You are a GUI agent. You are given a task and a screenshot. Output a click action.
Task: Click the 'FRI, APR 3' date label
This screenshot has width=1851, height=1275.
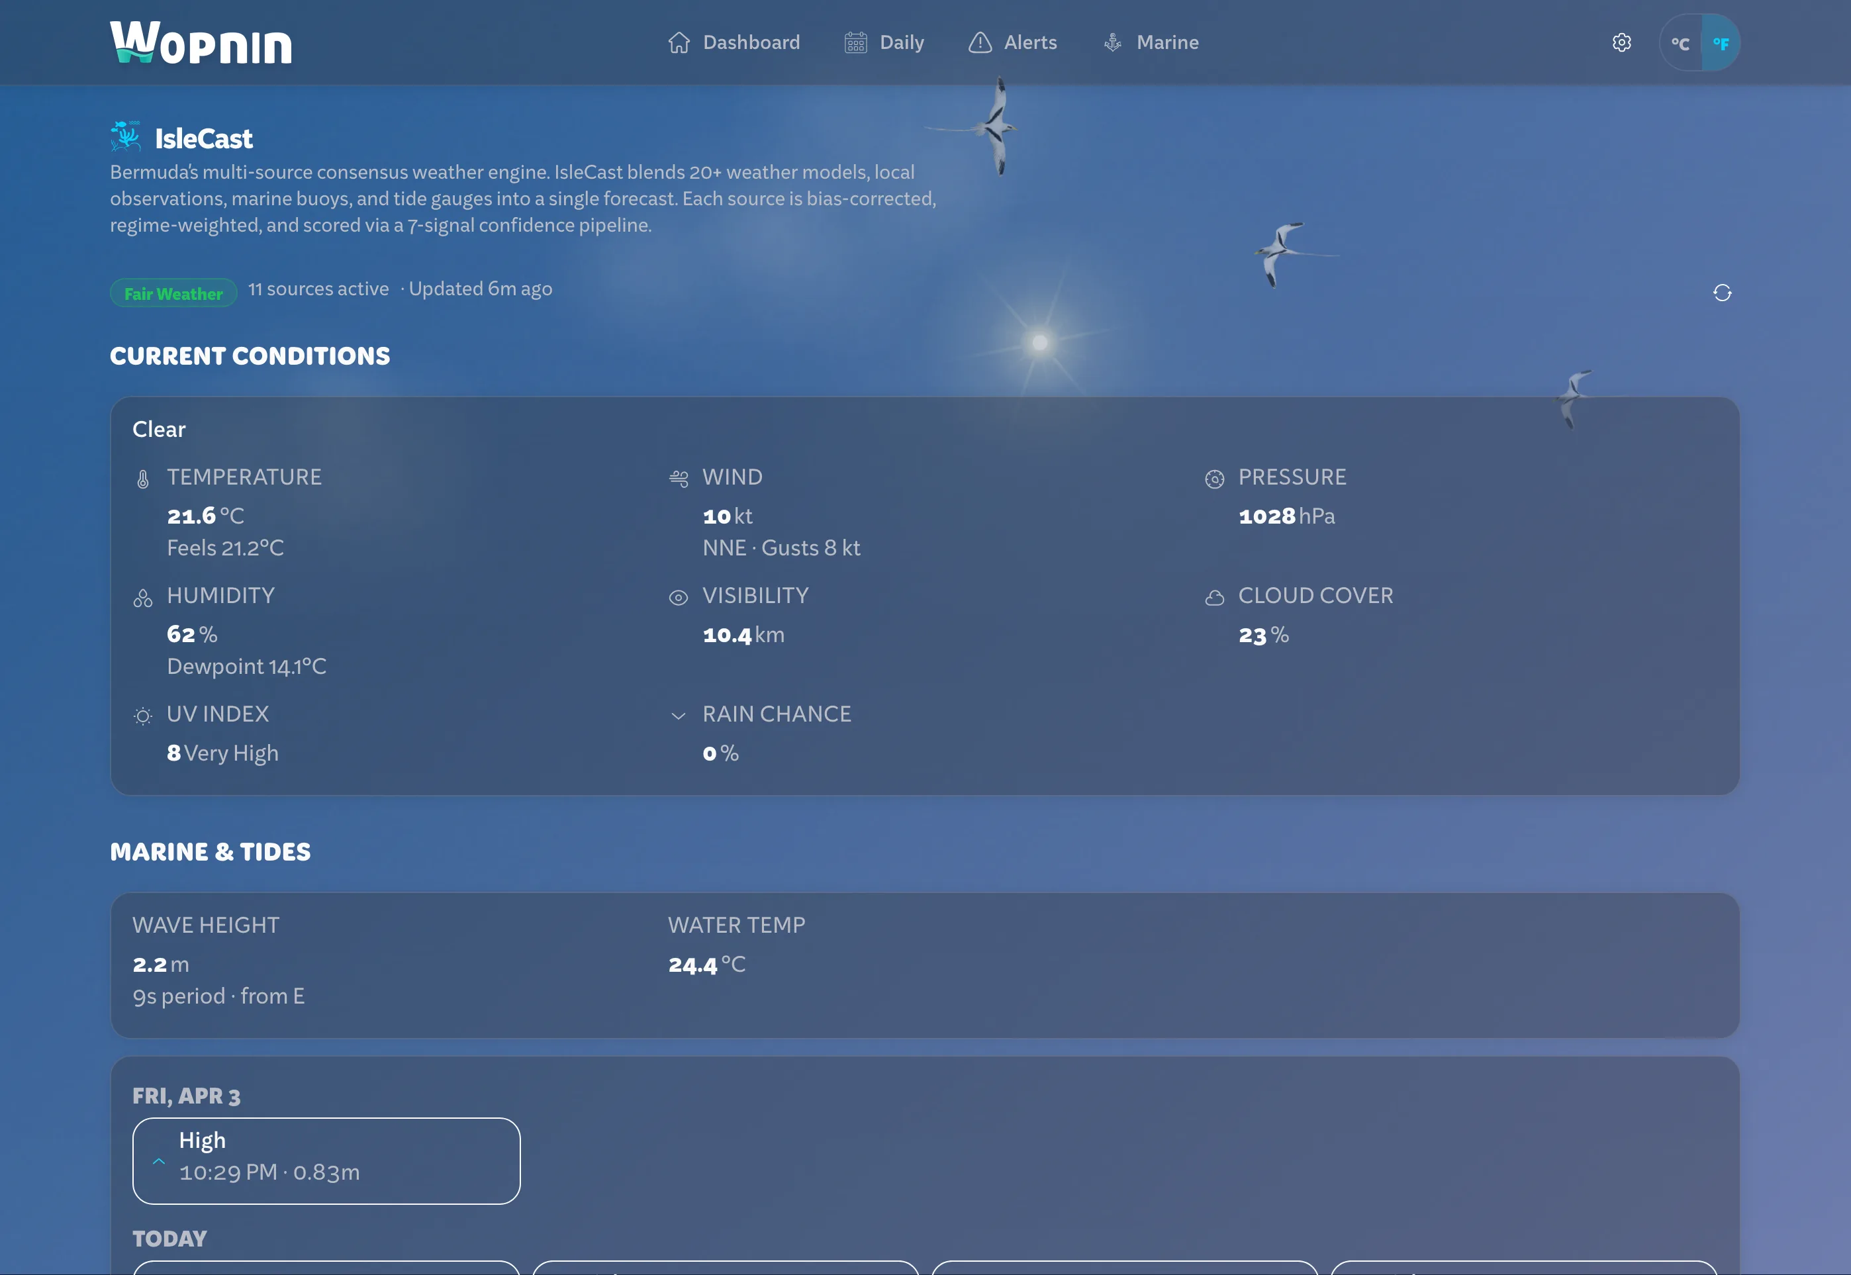click(x=186, y=1095)
